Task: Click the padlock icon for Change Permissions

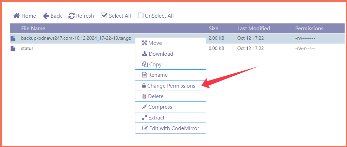Action: point(144,86)
